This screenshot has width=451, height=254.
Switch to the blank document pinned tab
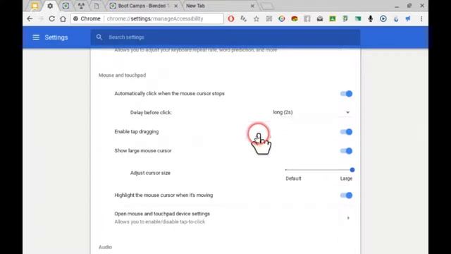[97, 6]
